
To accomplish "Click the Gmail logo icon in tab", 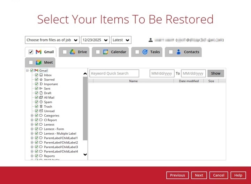I will pyautogui.click(x=39, y=52).
